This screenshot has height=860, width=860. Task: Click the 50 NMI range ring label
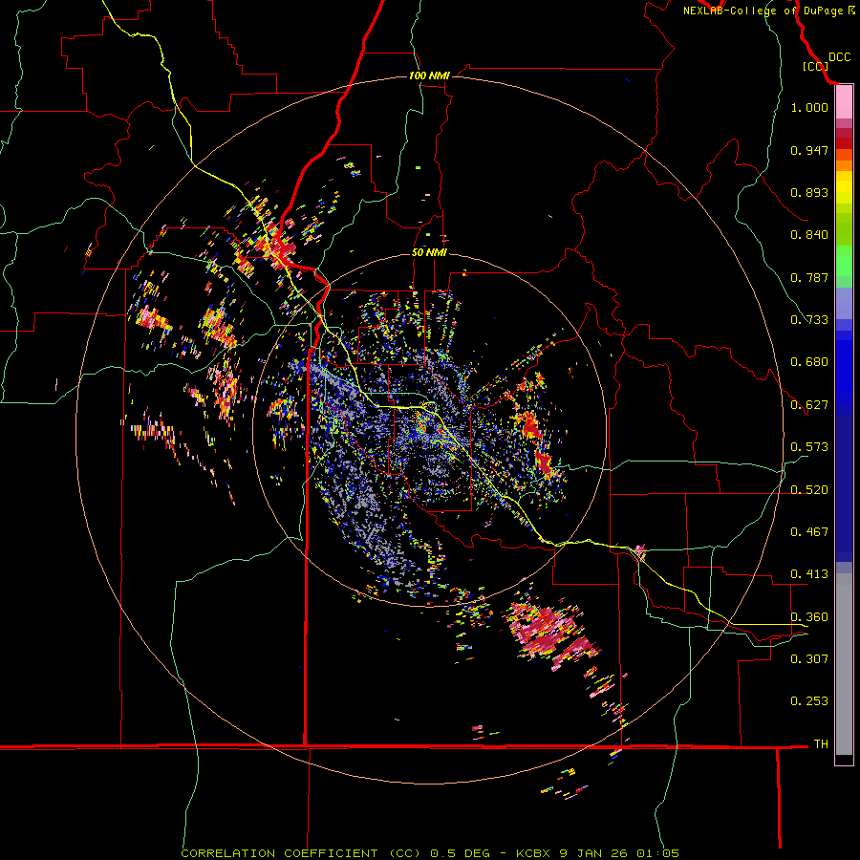coord(429,252)
